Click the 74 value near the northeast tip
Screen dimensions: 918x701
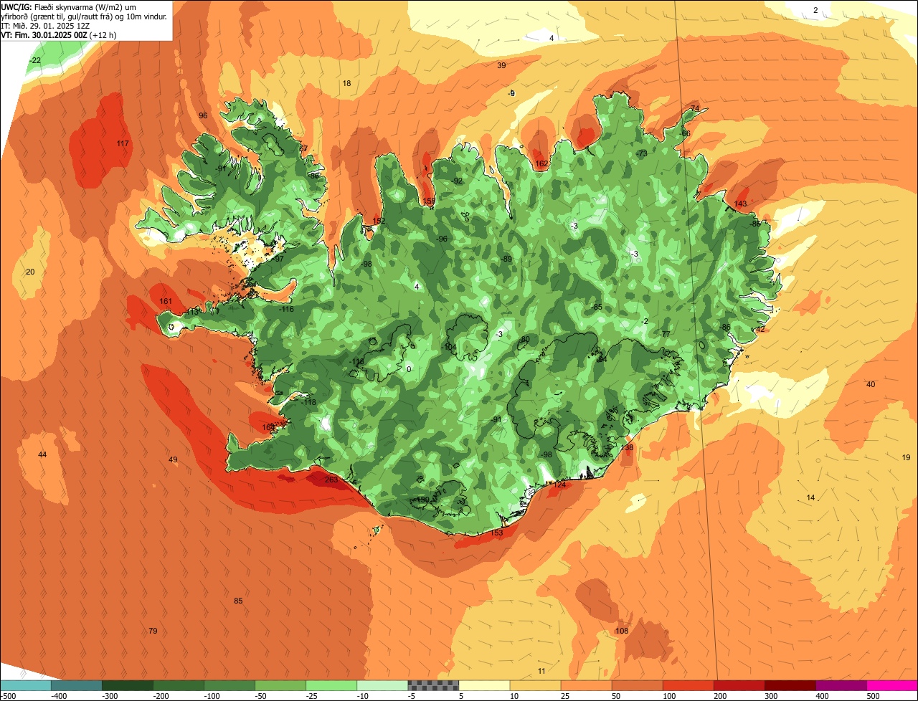[x=694, y=109]
